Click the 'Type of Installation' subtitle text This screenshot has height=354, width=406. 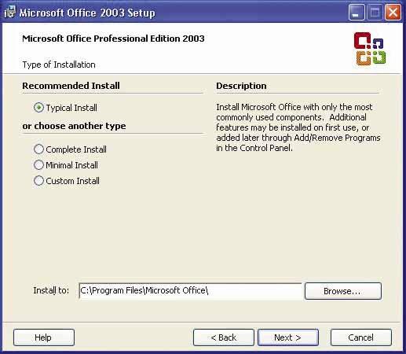pyautogui.click(x=59, y=65)
